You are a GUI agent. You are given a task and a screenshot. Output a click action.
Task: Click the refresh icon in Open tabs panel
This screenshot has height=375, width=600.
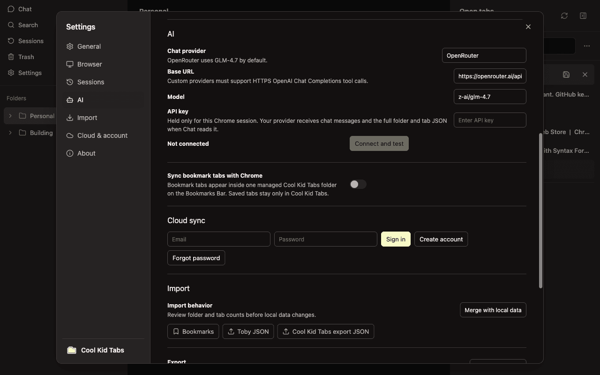564,15
